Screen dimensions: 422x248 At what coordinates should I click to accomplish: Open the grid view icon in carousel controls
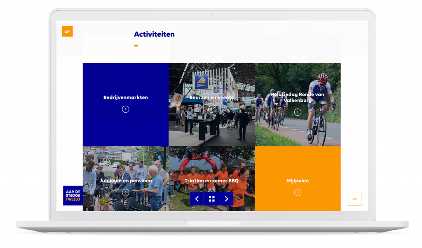pyautogui.click(x=211, y=198)
